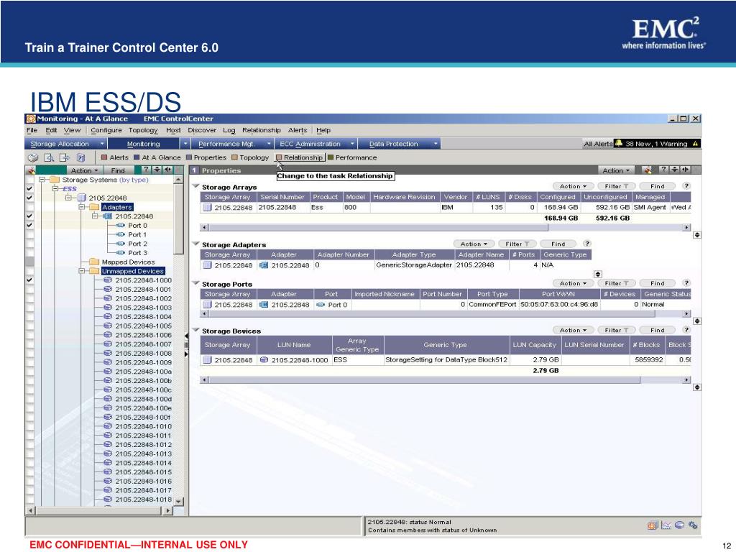
Task: Open the Discover menu
Action: pos(202,130)
